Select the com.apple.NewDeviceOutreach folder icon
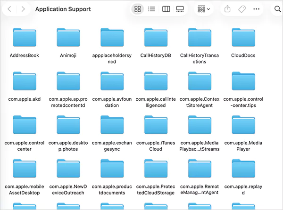283x210 pixels. [68, 169]
